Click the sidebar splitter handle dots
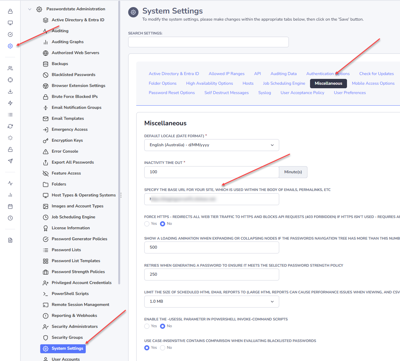 click(x=121, y=195)
